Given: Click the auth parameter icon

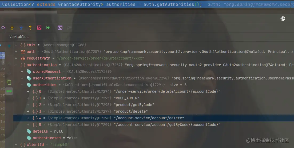Looking at the screenshot, I should point(23,52).
